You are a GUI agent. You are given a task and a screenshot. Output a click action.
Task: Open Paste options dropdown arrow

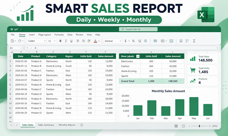tap(15, 41)
